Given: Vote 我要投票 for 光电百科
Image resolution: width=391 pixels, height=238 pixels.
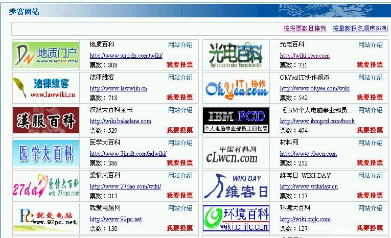Looking at the screenshot, I should tap(370, 65).
